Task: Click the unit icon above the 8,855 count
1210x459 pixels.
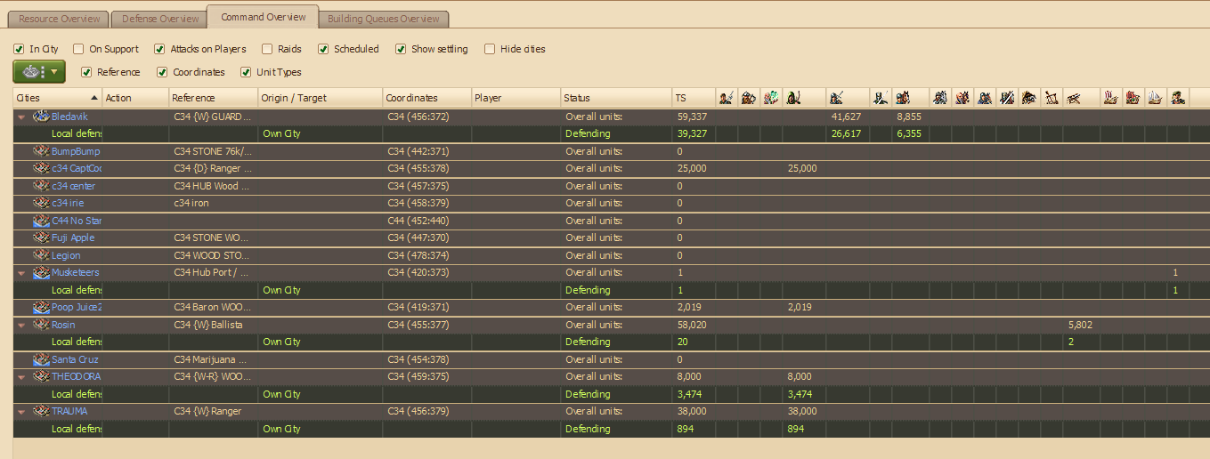Action: tap(902, 98)
